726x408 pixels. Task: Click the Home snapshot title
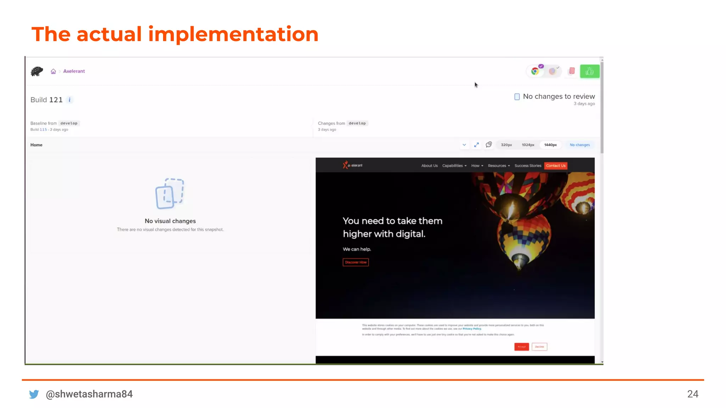[x=37, y=145]
